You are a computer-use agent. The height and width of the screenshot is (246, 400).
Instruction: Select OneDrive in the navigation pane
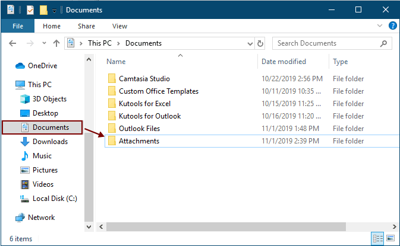coord(42,66)
